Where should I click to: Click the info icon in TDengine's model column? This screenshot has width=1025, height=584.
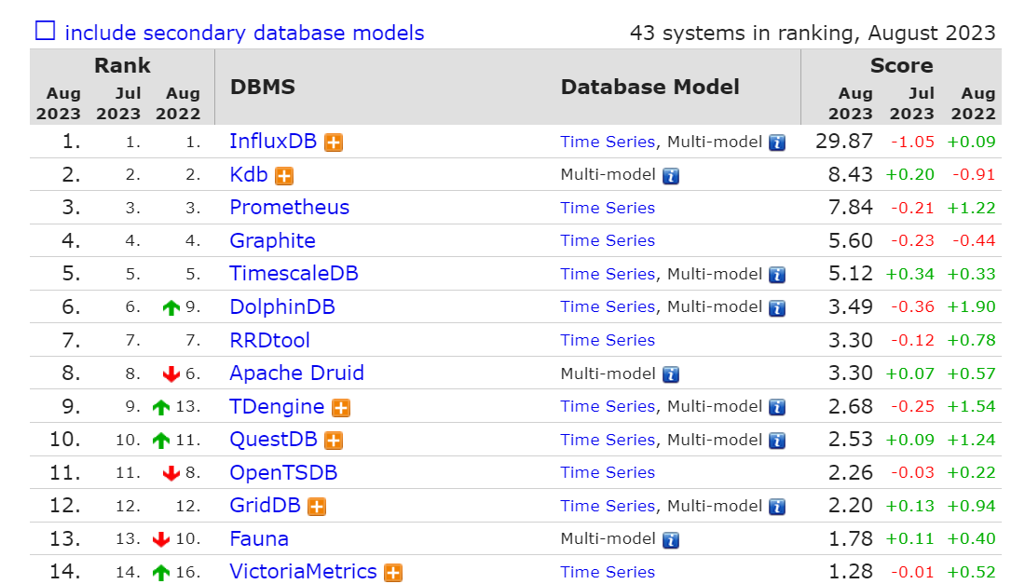click(777, 408)
